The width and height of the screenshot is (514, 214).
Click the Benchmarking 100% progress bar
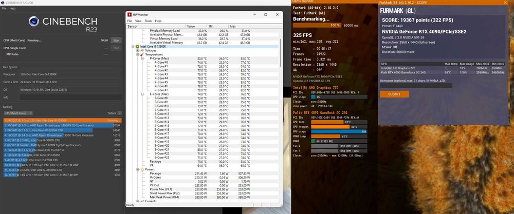tap(317, 25)
